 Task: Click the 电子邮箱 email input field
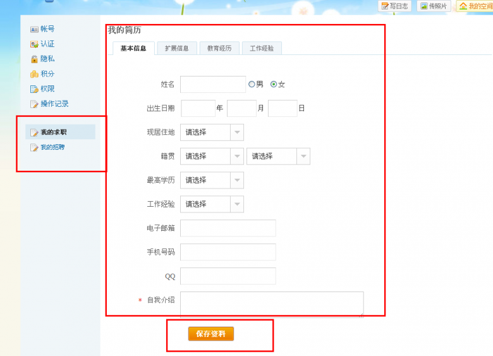[228, 228]
